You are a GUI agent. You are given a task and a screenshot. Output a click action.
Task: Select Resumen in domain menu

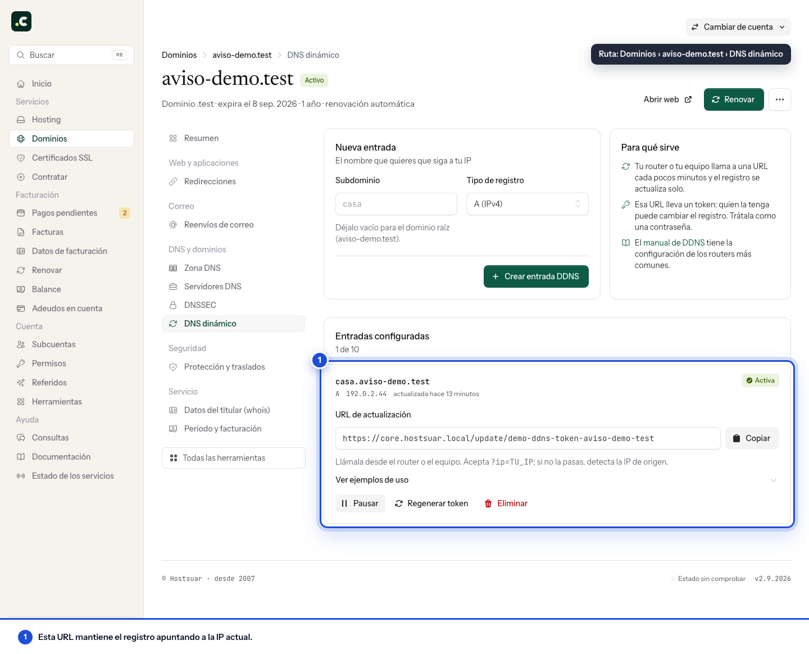coord(234,138)
